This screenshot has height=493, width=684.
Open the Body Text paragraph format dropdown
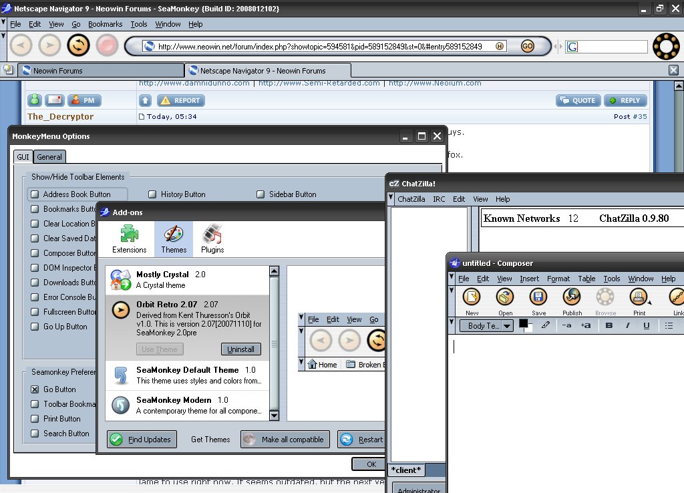tap(486, 326)
